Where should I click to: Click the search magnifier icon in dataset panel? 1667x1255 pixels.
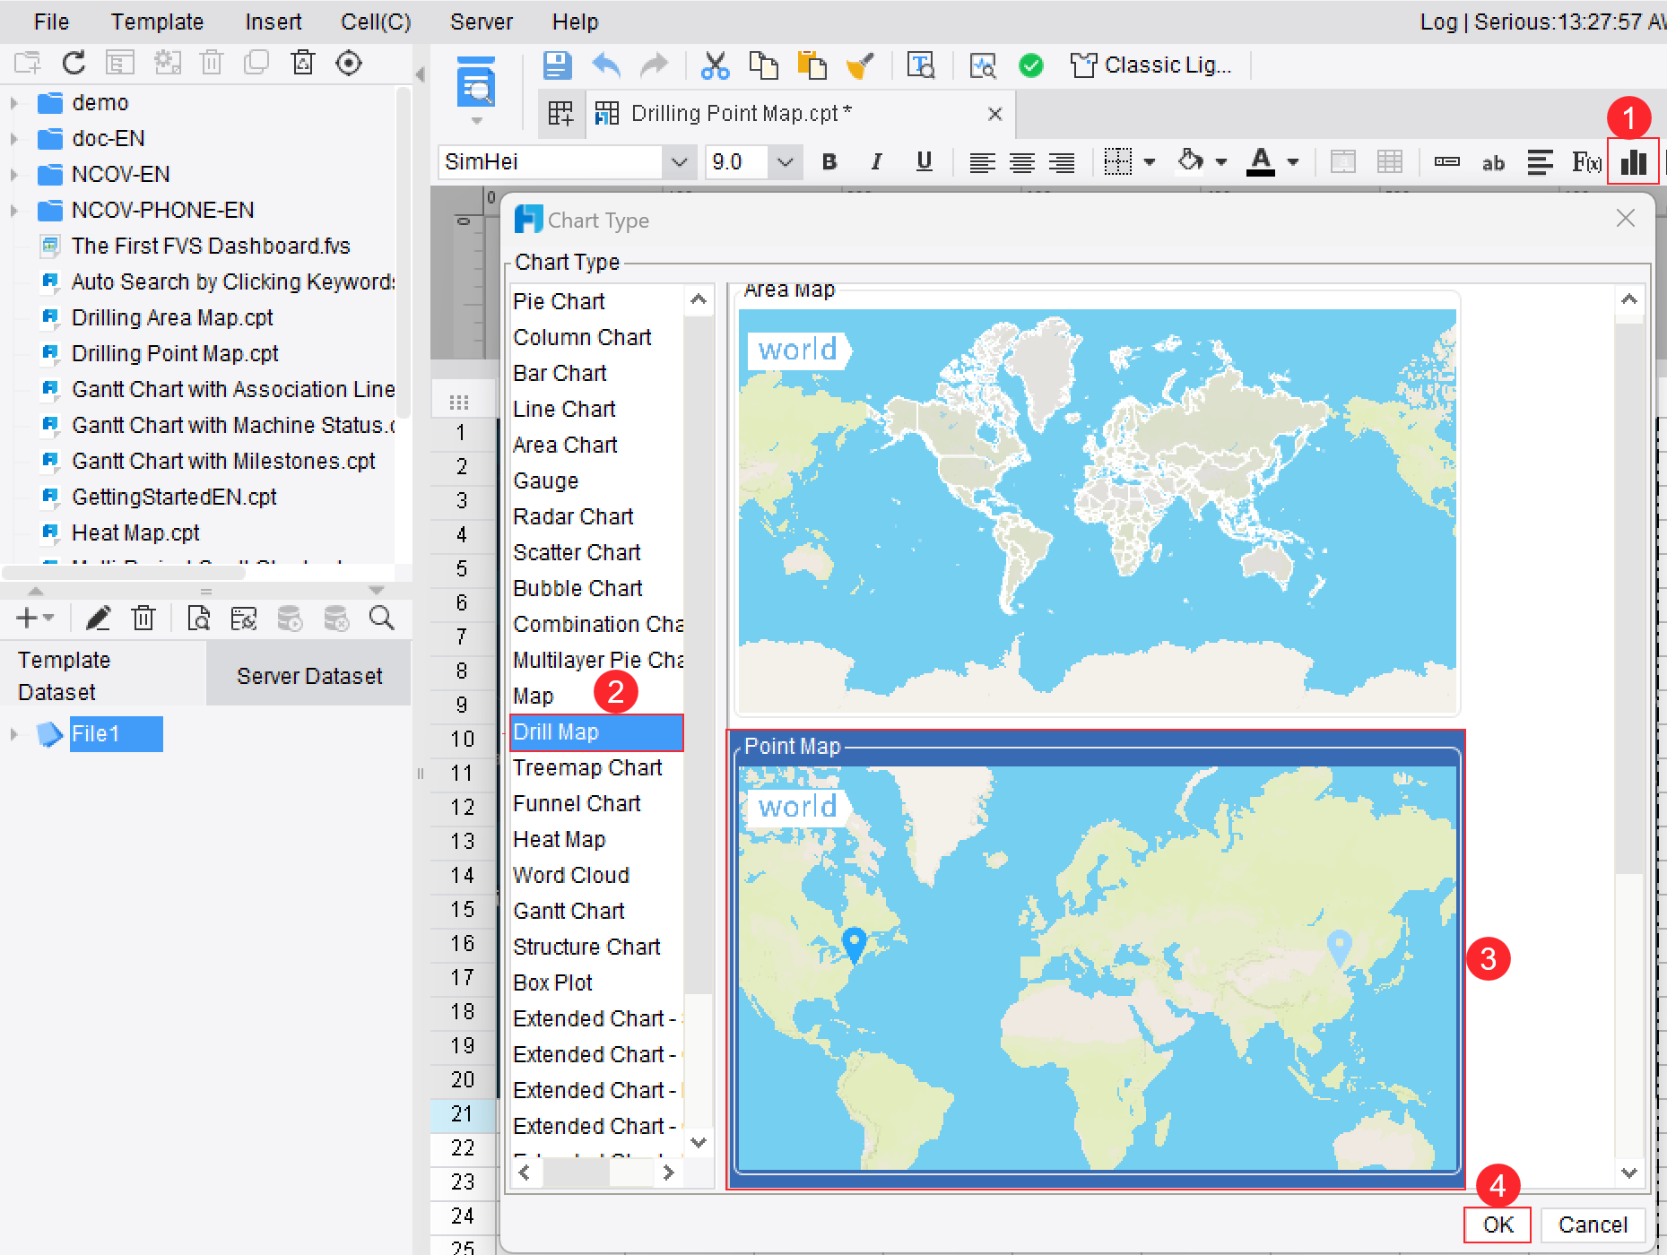coord(382,618)
